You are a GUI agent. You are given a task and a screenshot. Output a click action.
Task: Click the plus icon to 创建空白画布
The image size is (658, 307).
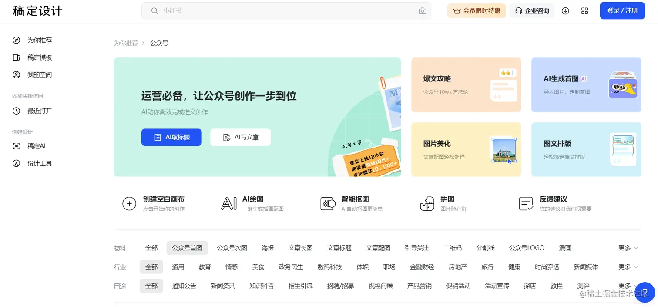point(129,203)
